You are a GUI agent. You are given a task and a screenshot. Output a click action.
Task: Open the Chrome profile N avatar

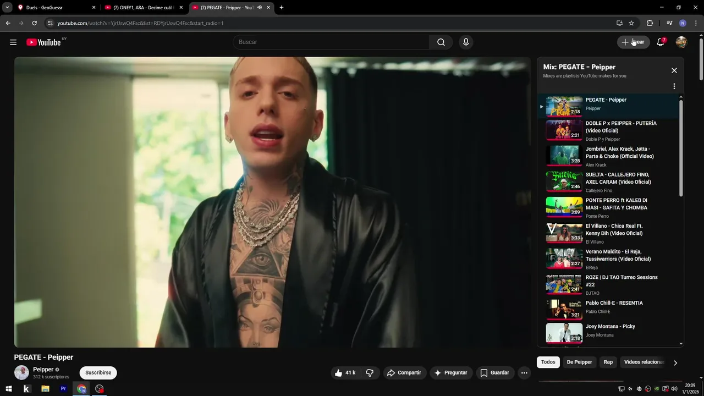tap(683, 23)
